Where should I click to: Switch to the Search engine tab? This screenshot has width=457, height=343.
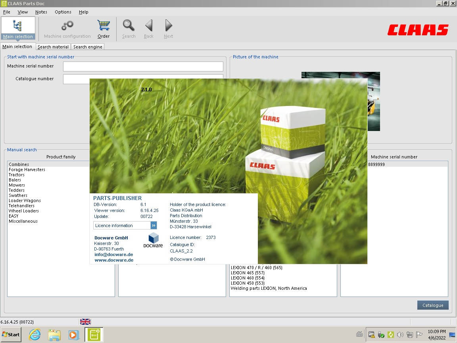(x=87, y=46)
